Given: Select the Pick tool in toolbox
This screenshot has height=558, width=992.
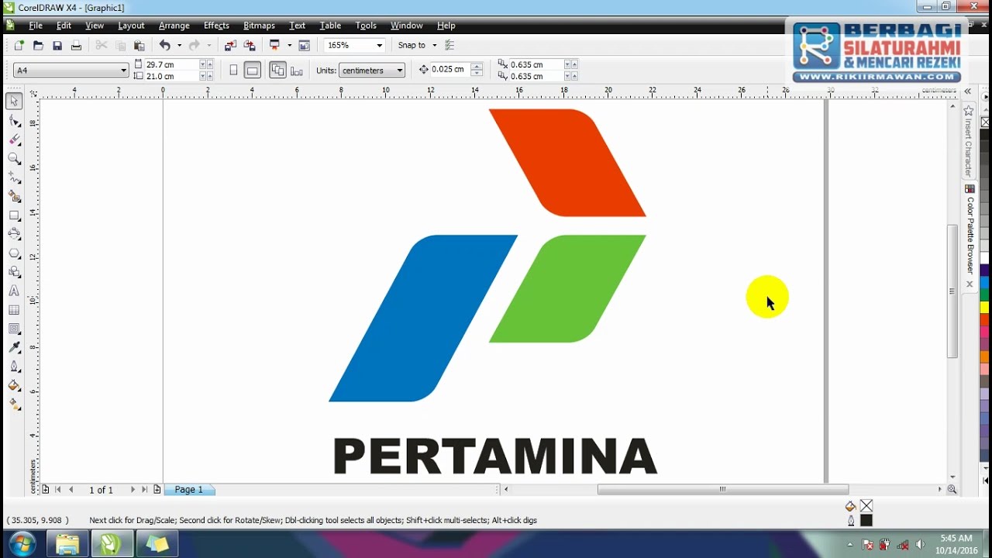Looking at the screenshot, I should 14,102.
